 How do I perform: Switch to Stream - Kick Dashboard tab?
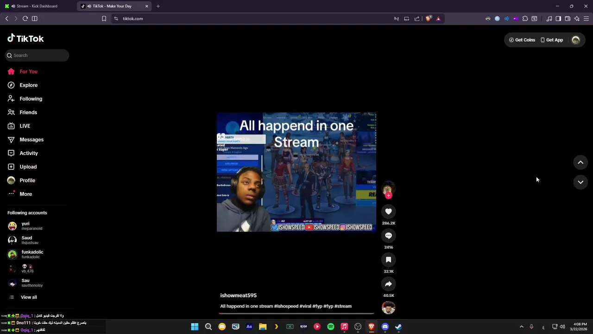(x=37, y=6)
